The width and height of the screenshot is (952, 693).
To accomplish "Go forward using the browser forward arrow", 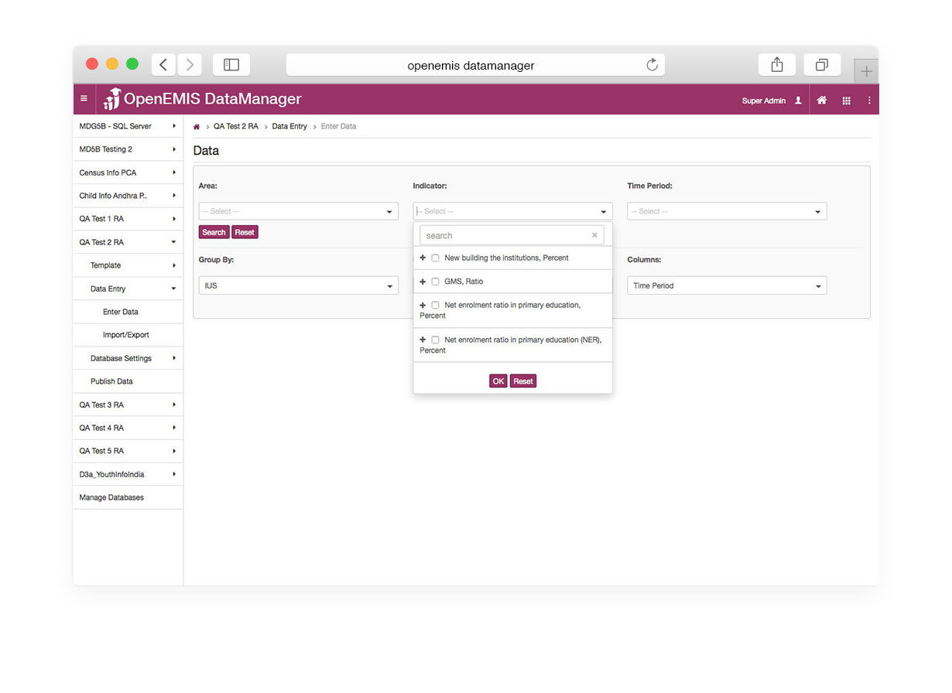I will click(190, 65).
